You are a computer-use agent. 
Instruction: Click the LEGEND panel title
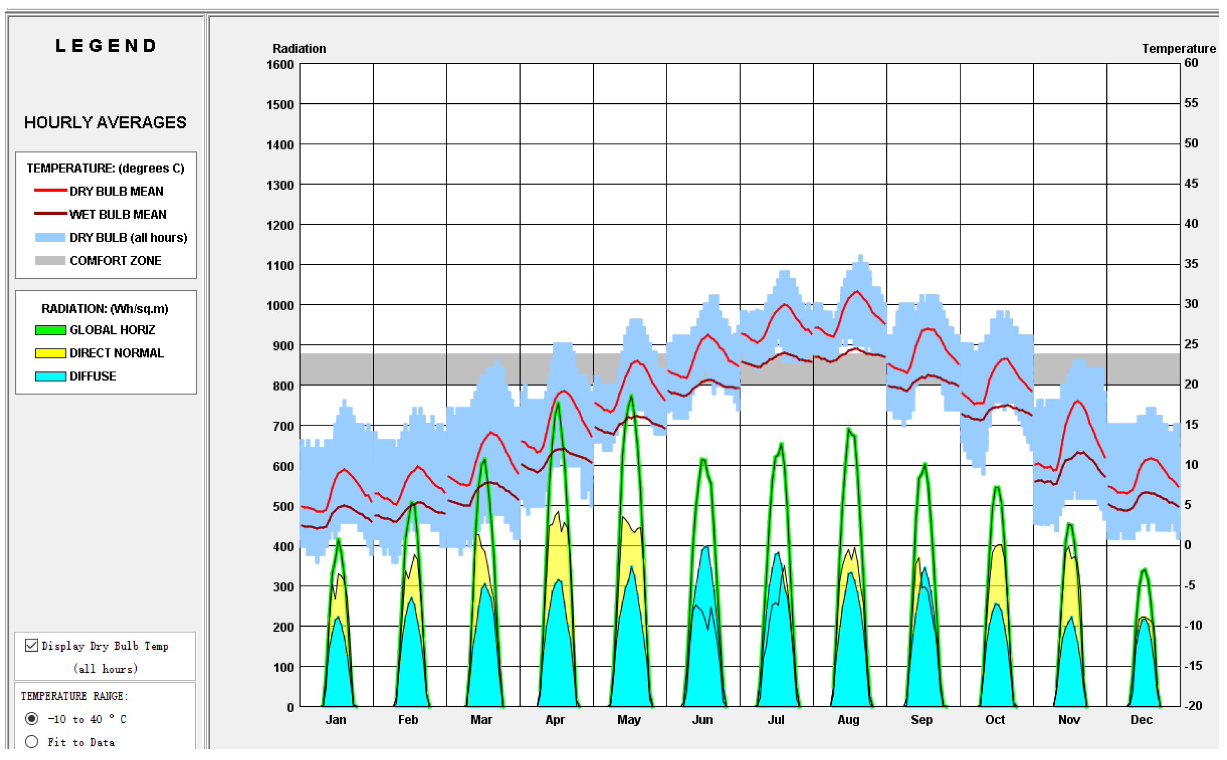click(x=105, y=46)
